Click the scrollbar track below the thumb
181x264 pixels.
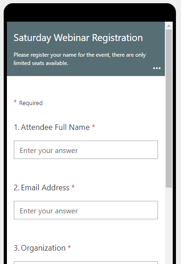(169, 226)
